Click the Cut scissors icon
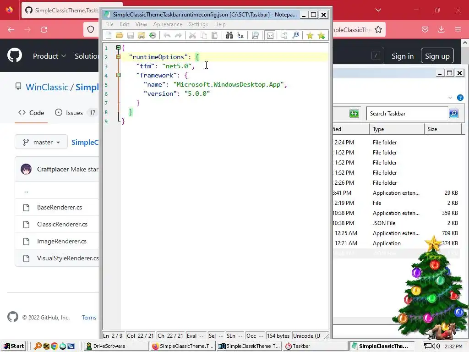The height and width of the screenshot is (352, 469). click(192, 36)
